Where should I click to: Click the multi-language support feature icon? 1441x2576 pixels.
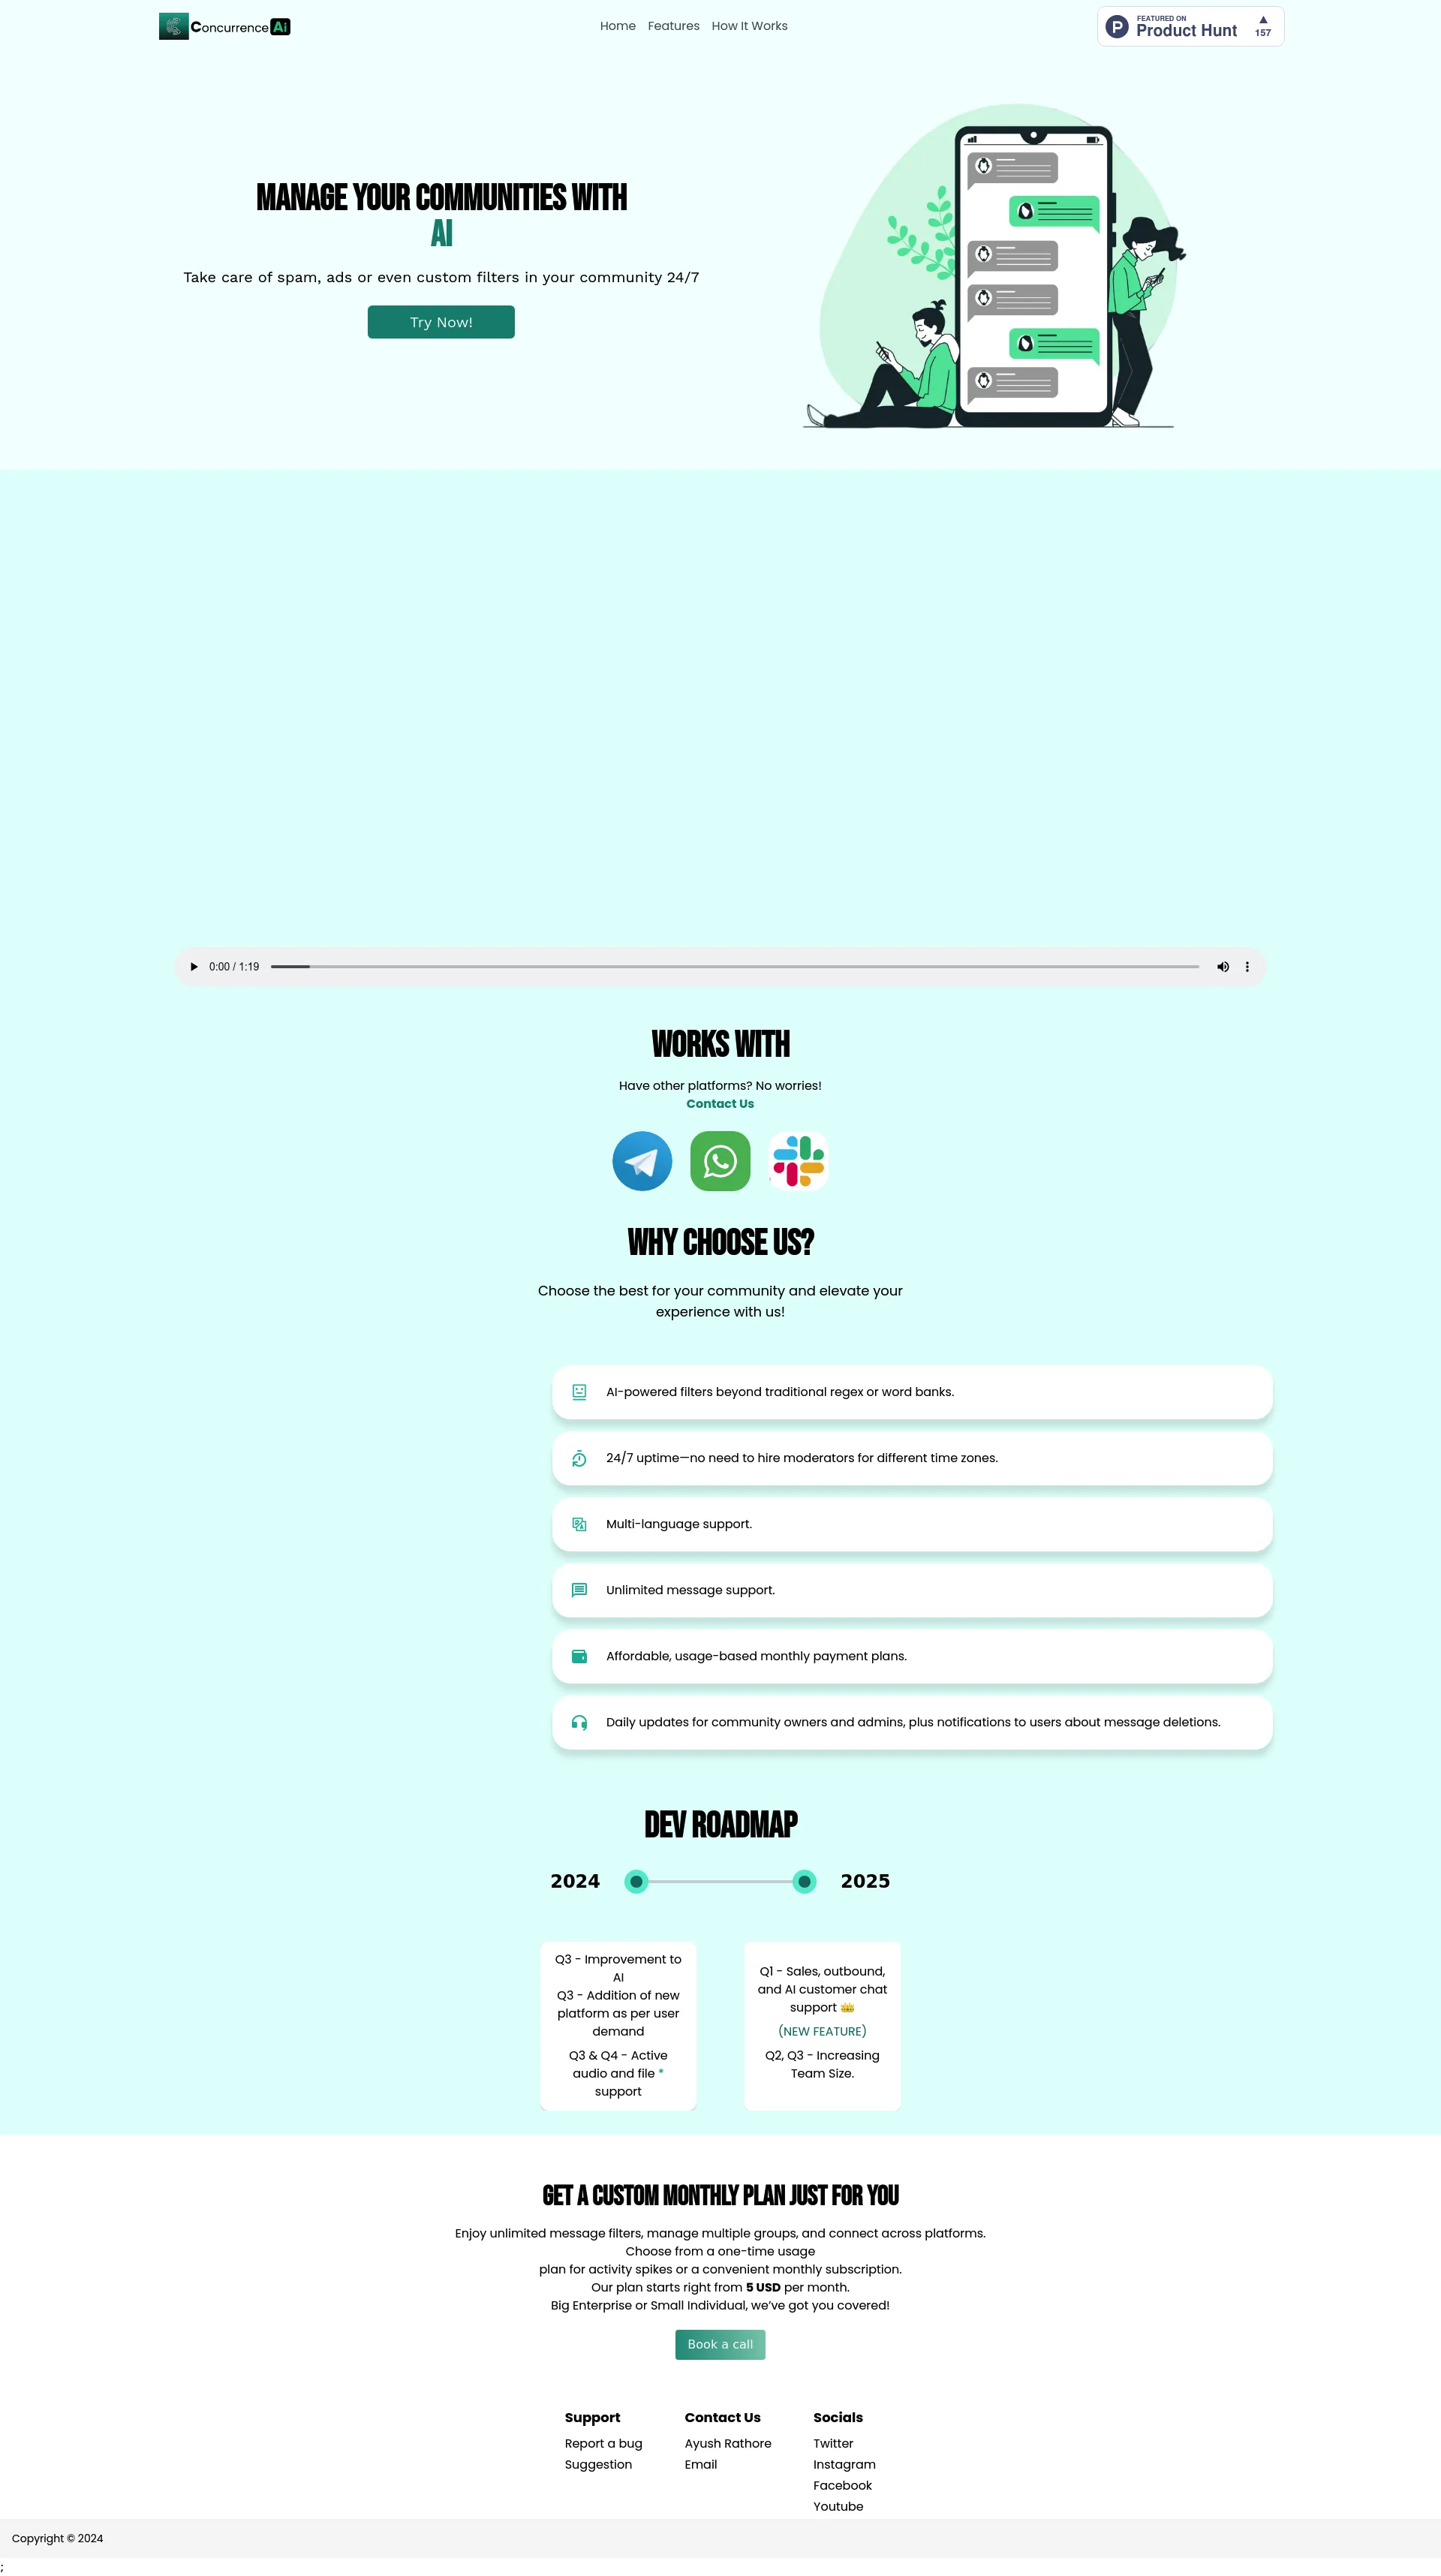[576, 1524]
